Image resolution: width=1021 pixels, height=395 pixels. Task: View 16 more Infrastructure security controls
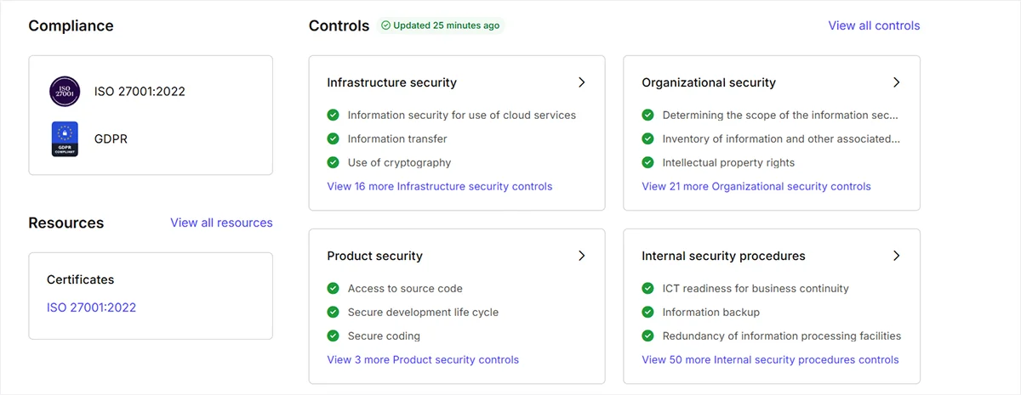439,186
